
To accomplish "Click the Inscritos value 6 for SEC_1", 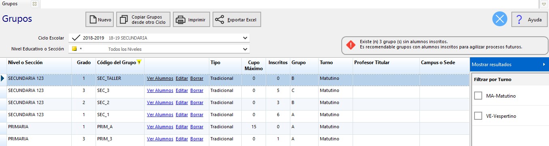I will point(278,115).
